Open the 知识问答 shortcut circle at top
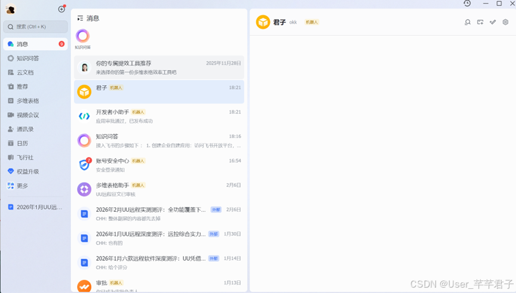Viewport: 516px width, 293px height. pos(82,36)
